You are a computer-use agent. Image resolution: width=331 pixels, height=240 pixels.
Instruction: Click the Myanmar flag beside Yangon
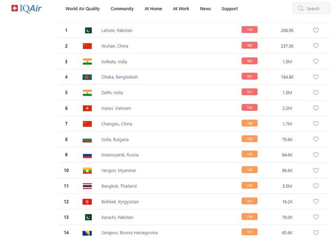pyautogui.click(x=87, y=170)
